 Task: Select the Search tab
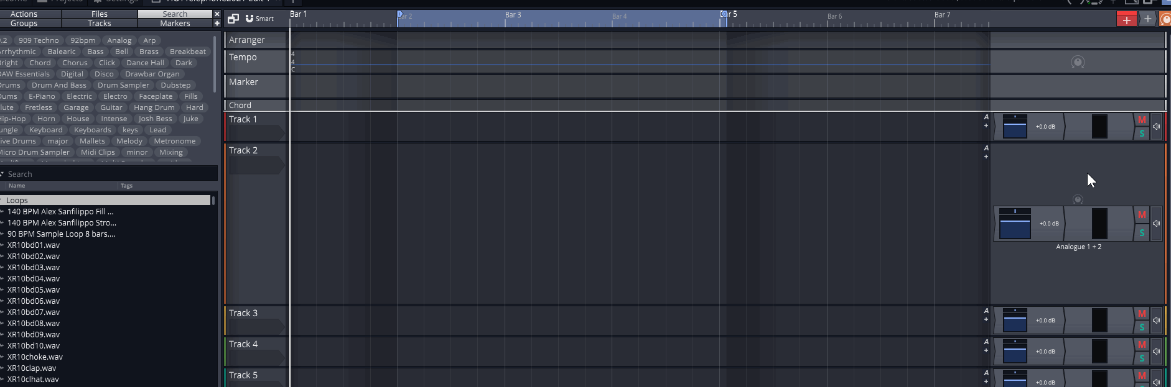175,14
